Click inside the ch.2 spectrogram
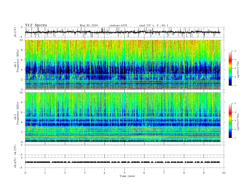This screenshot has height=194, width=252. [x=123, y=117]
